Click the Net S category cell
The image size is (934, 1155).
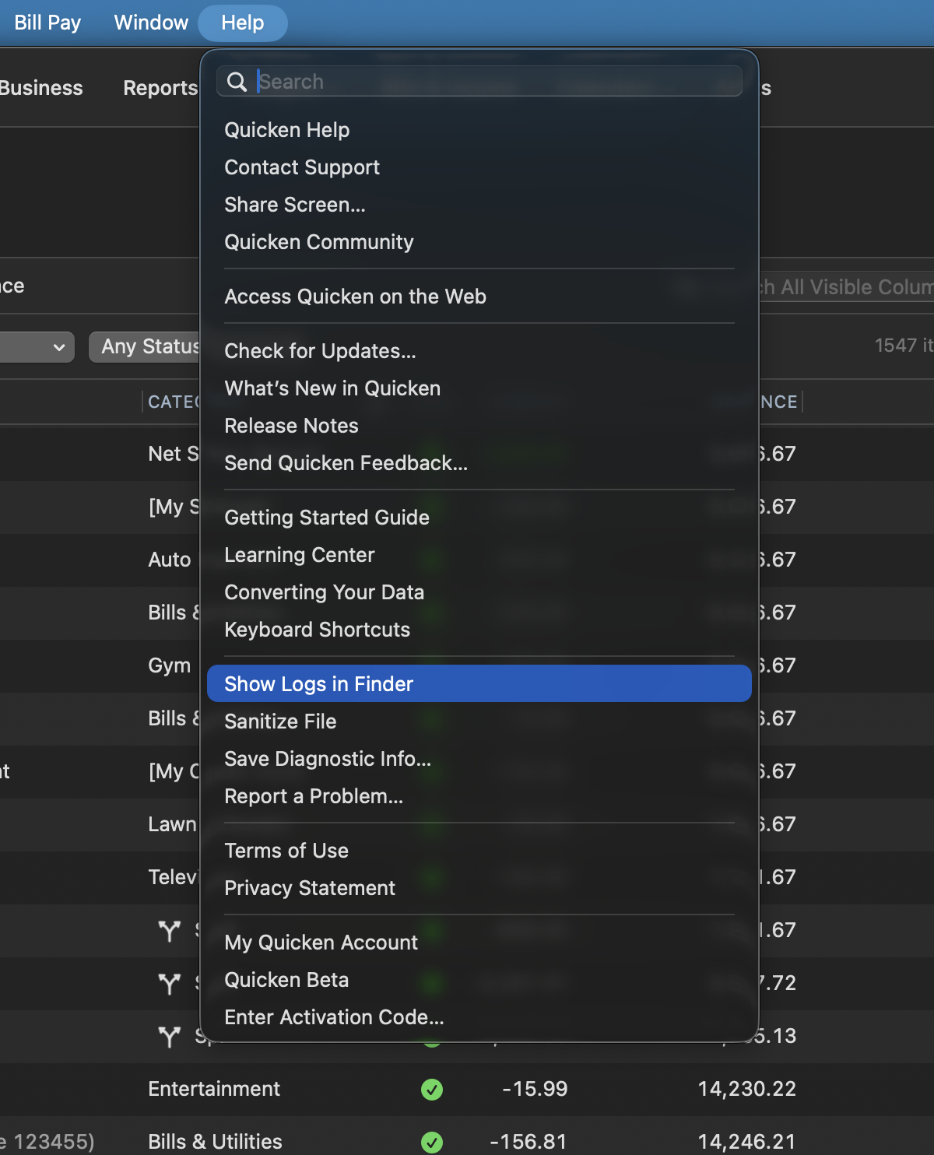pos(174,454)
